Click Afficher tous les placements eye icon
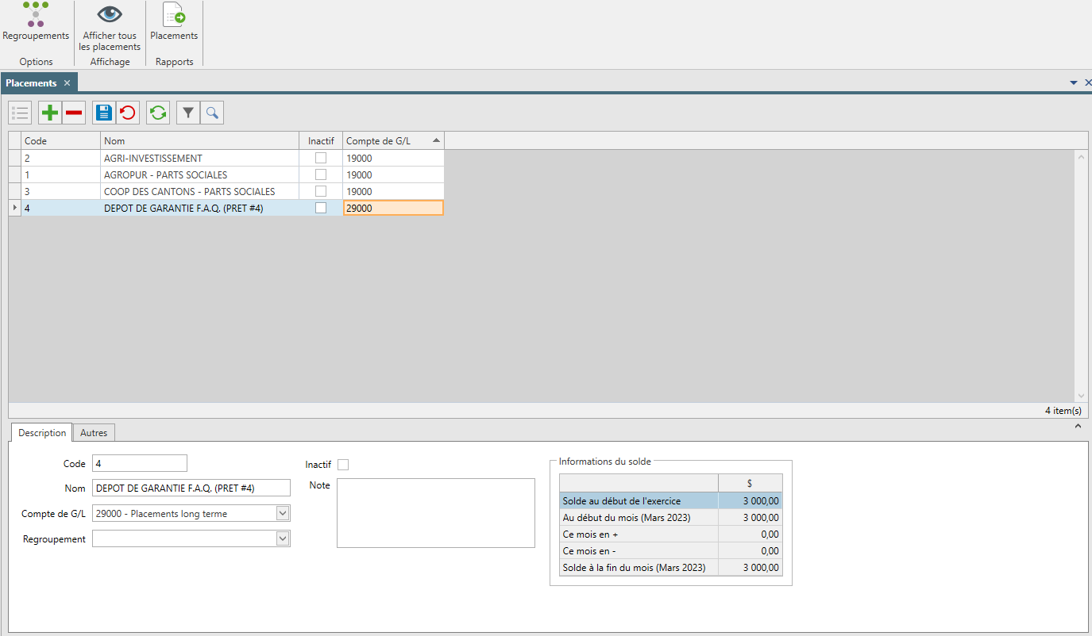1092x636 pixels. [110, 14]
